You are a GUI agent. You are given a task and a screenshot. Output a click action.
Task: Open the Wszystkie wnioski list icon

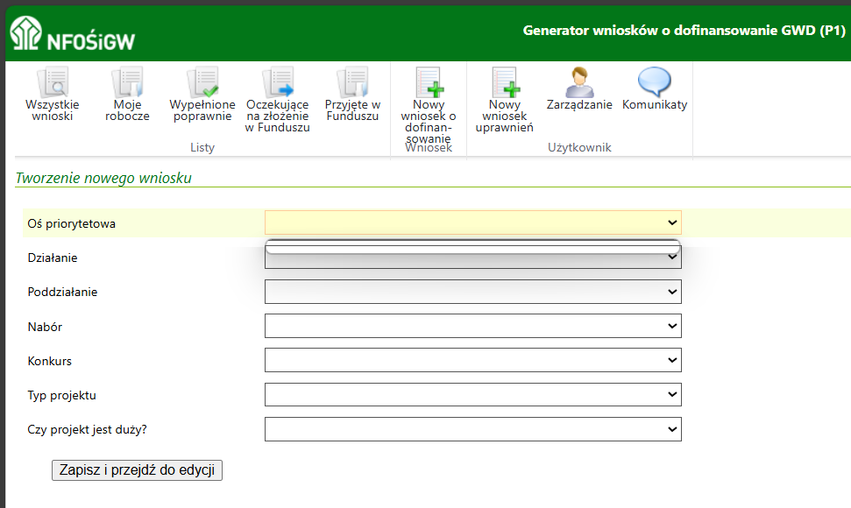[53, 82]
